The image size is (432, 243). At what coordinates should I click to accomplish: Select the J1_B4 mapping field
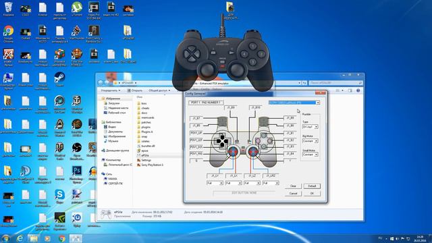point(290,154)
